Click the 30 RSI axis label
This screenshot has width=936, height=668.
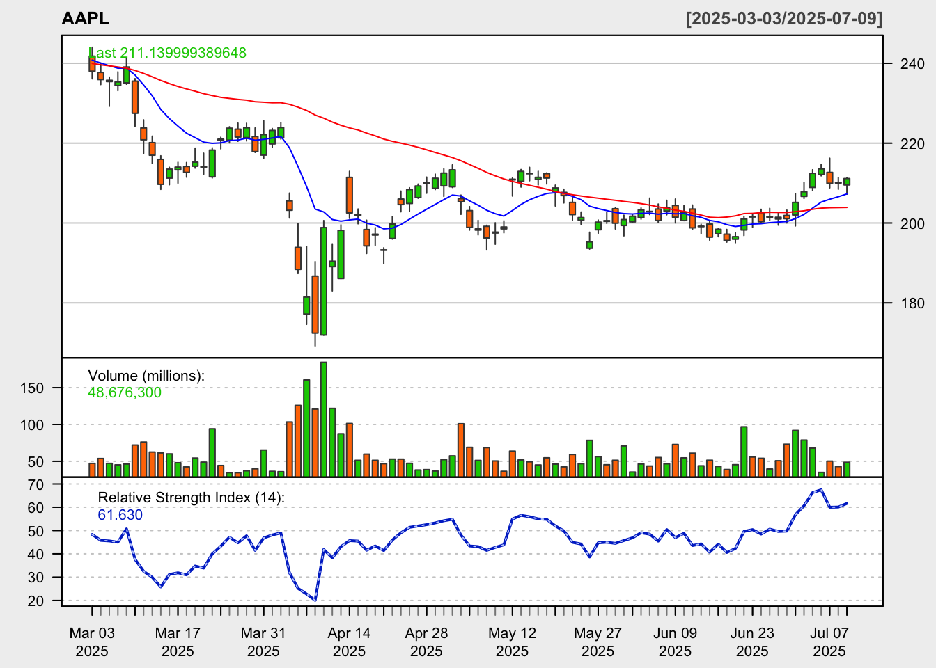[36, 578]
